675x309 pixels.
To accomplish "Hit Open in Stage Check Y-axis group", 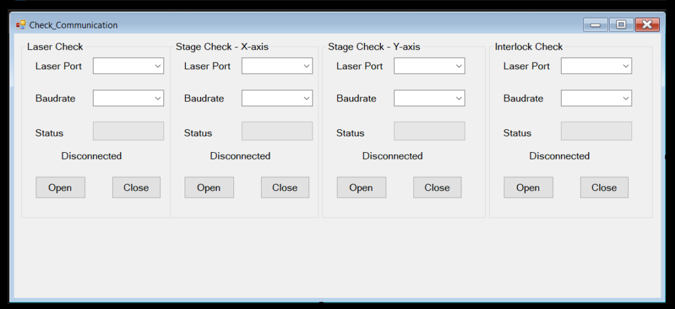I will coord(361,188).
